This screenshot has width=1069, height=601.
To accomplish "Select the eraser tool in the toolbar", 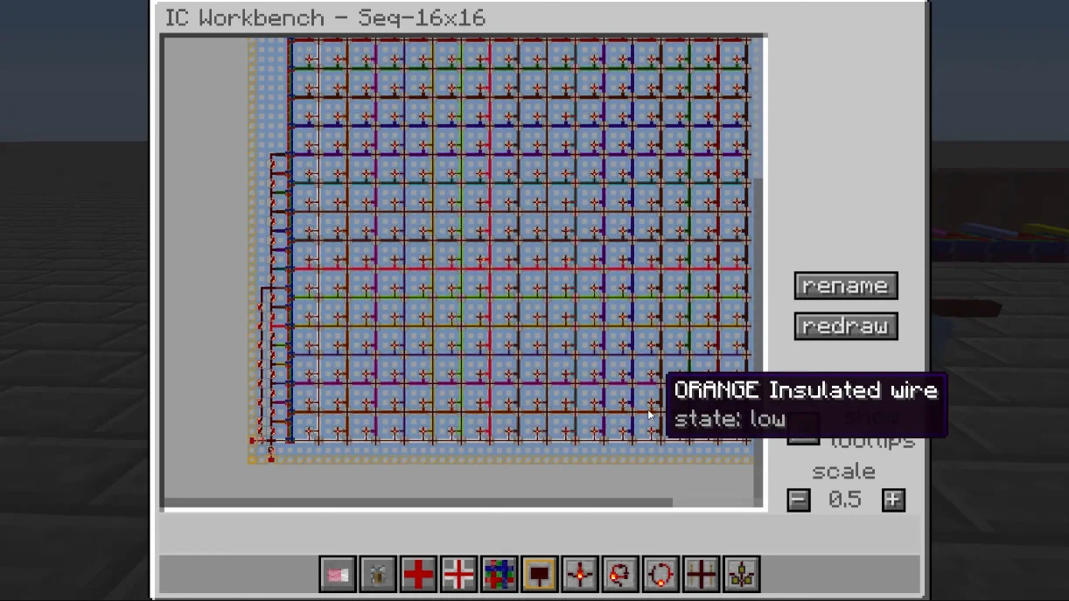I will click(x=338, y=575).
